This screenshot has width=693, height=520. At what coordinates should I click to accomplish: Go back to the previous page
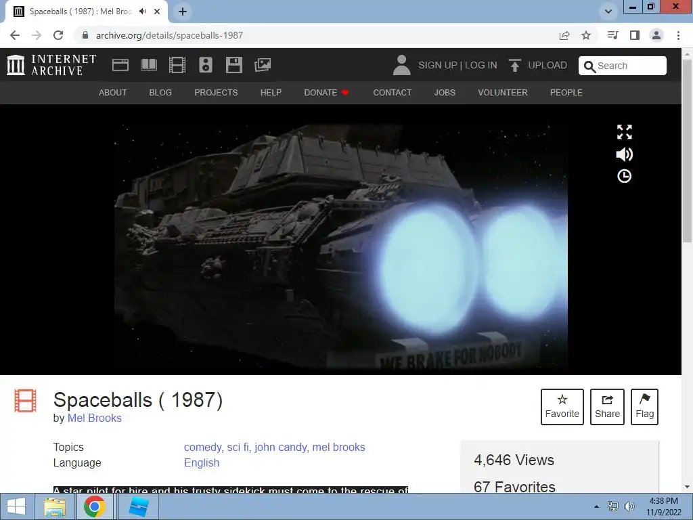(15, 35)
